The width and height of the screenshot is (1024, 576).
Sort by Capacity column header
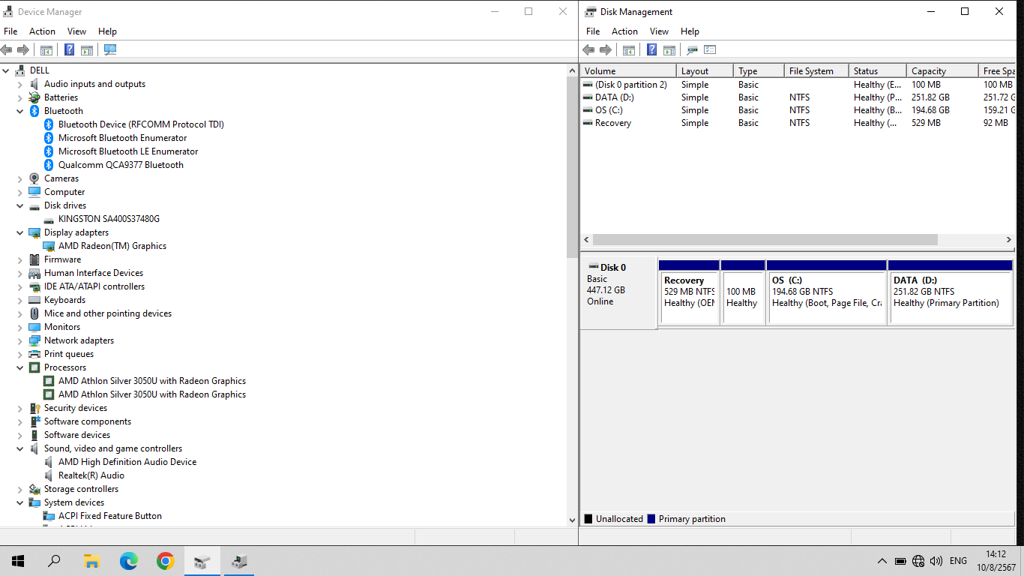pos(942,71)
